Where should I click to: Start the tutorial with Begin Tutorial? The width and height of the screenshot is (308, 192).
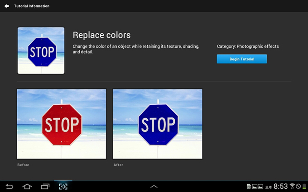(242, 59)
